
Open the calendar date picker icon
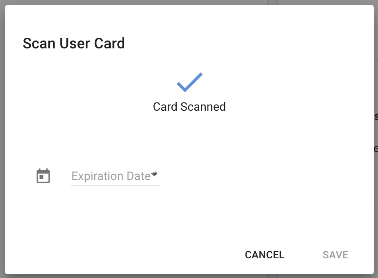(x=43, y=176)
